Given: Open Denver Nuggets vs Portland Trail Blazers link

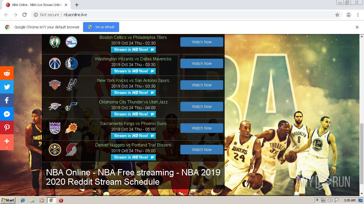Looking at the screenshot, I should tap(133, 145).
